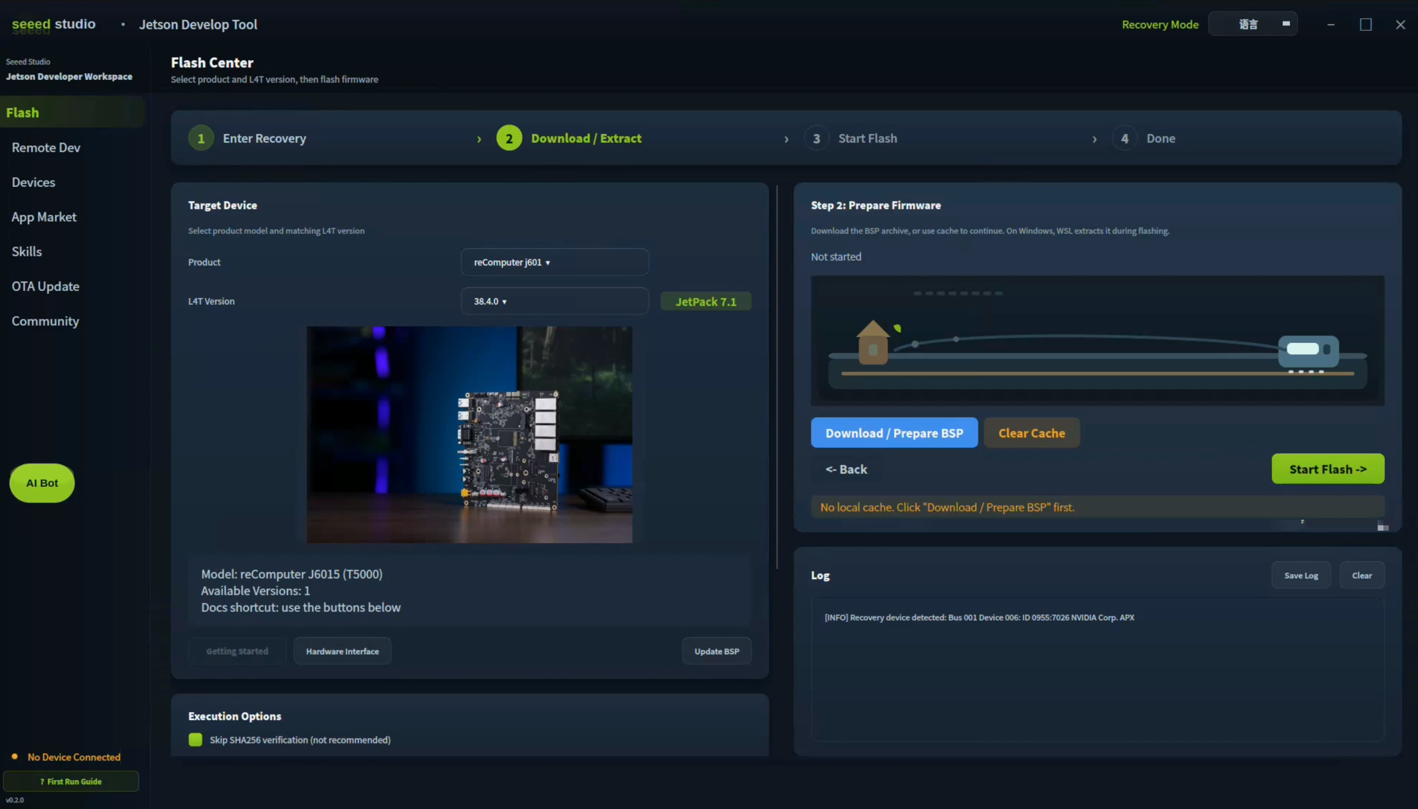Close the Jetson Develop Tool window

click(x=1400, y=24)
